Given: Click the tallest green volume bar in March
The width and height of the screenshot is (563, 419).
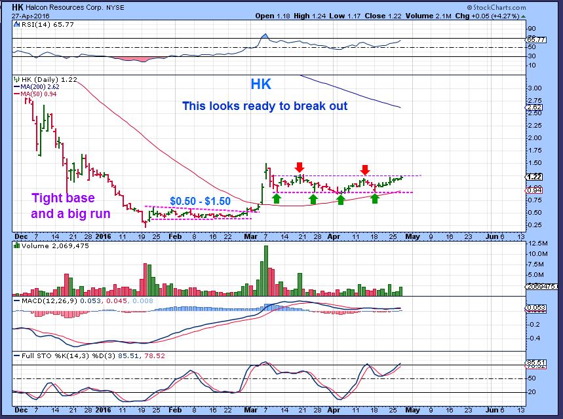Looking at the screenshot, I should pos(265,270).
